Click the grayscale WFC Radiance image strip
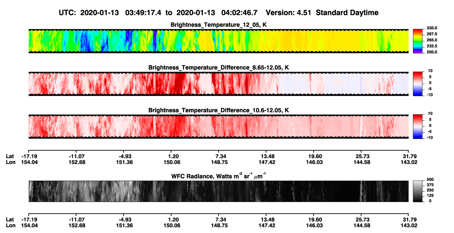 218,191
